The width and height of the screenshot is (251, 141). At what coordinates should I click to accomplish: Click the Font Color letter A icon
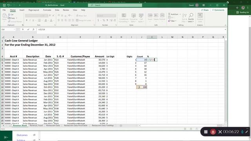coord(51,20)
